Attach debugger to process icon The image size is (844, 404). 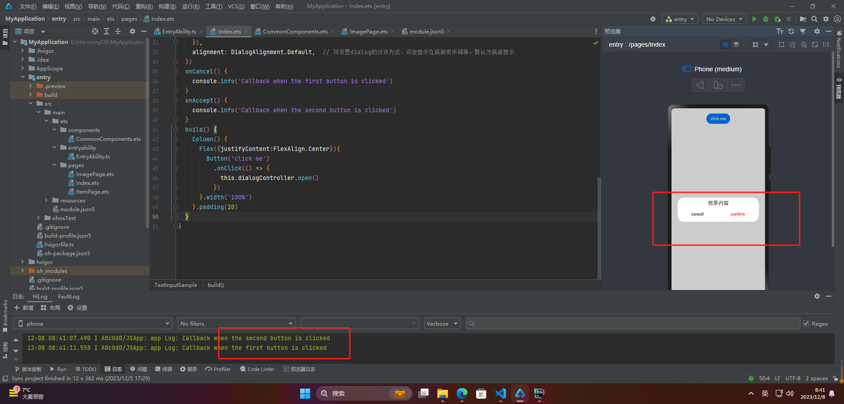(x=778, y=19)
